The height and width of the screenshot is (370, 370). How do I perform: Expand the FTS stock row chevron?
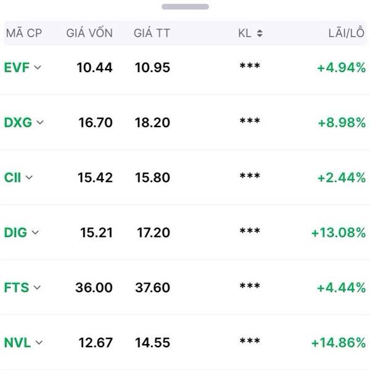[x=37, y=287]
